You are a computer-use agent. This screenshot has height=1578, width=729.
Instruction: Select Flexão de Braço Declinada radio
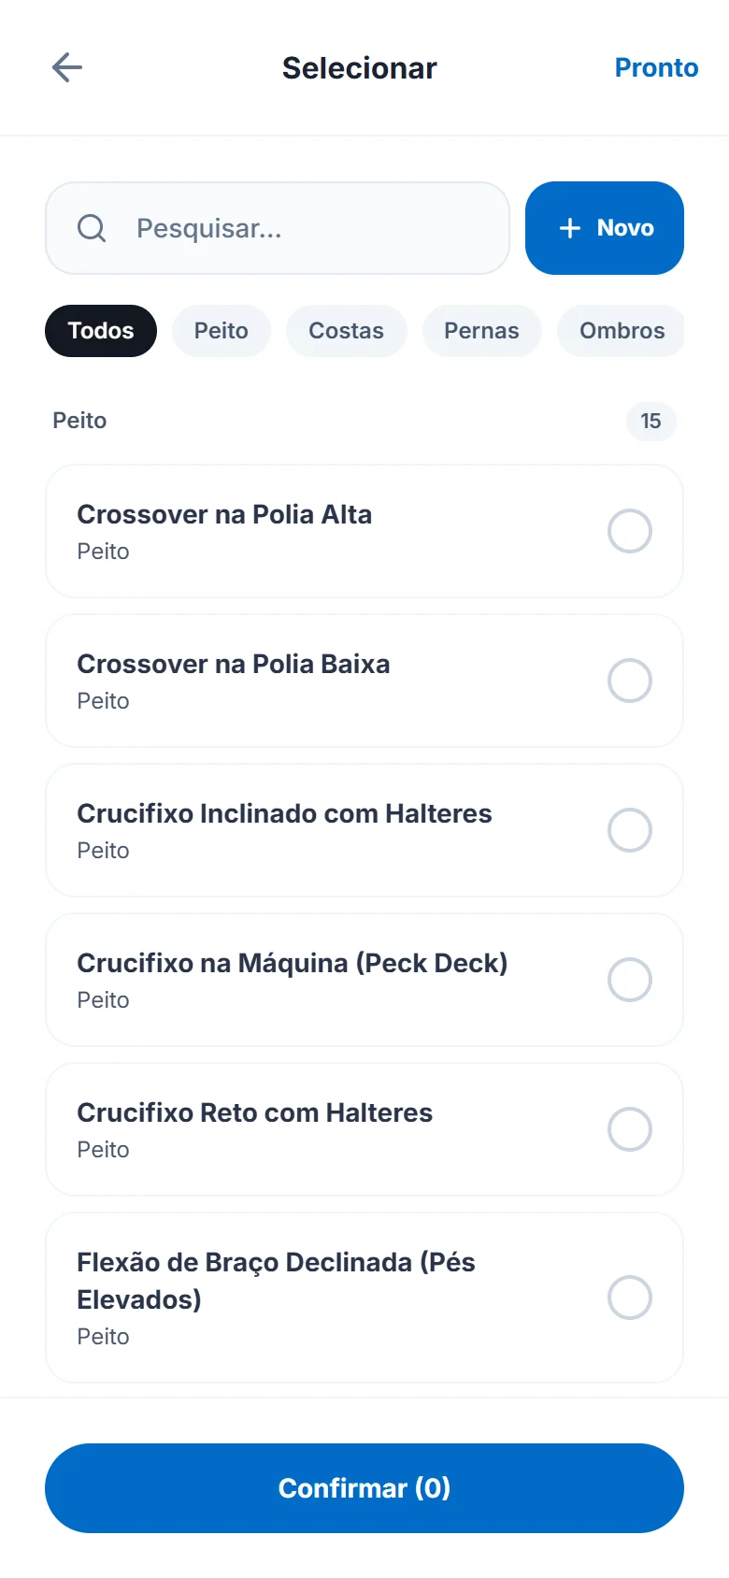point(630,1298)
